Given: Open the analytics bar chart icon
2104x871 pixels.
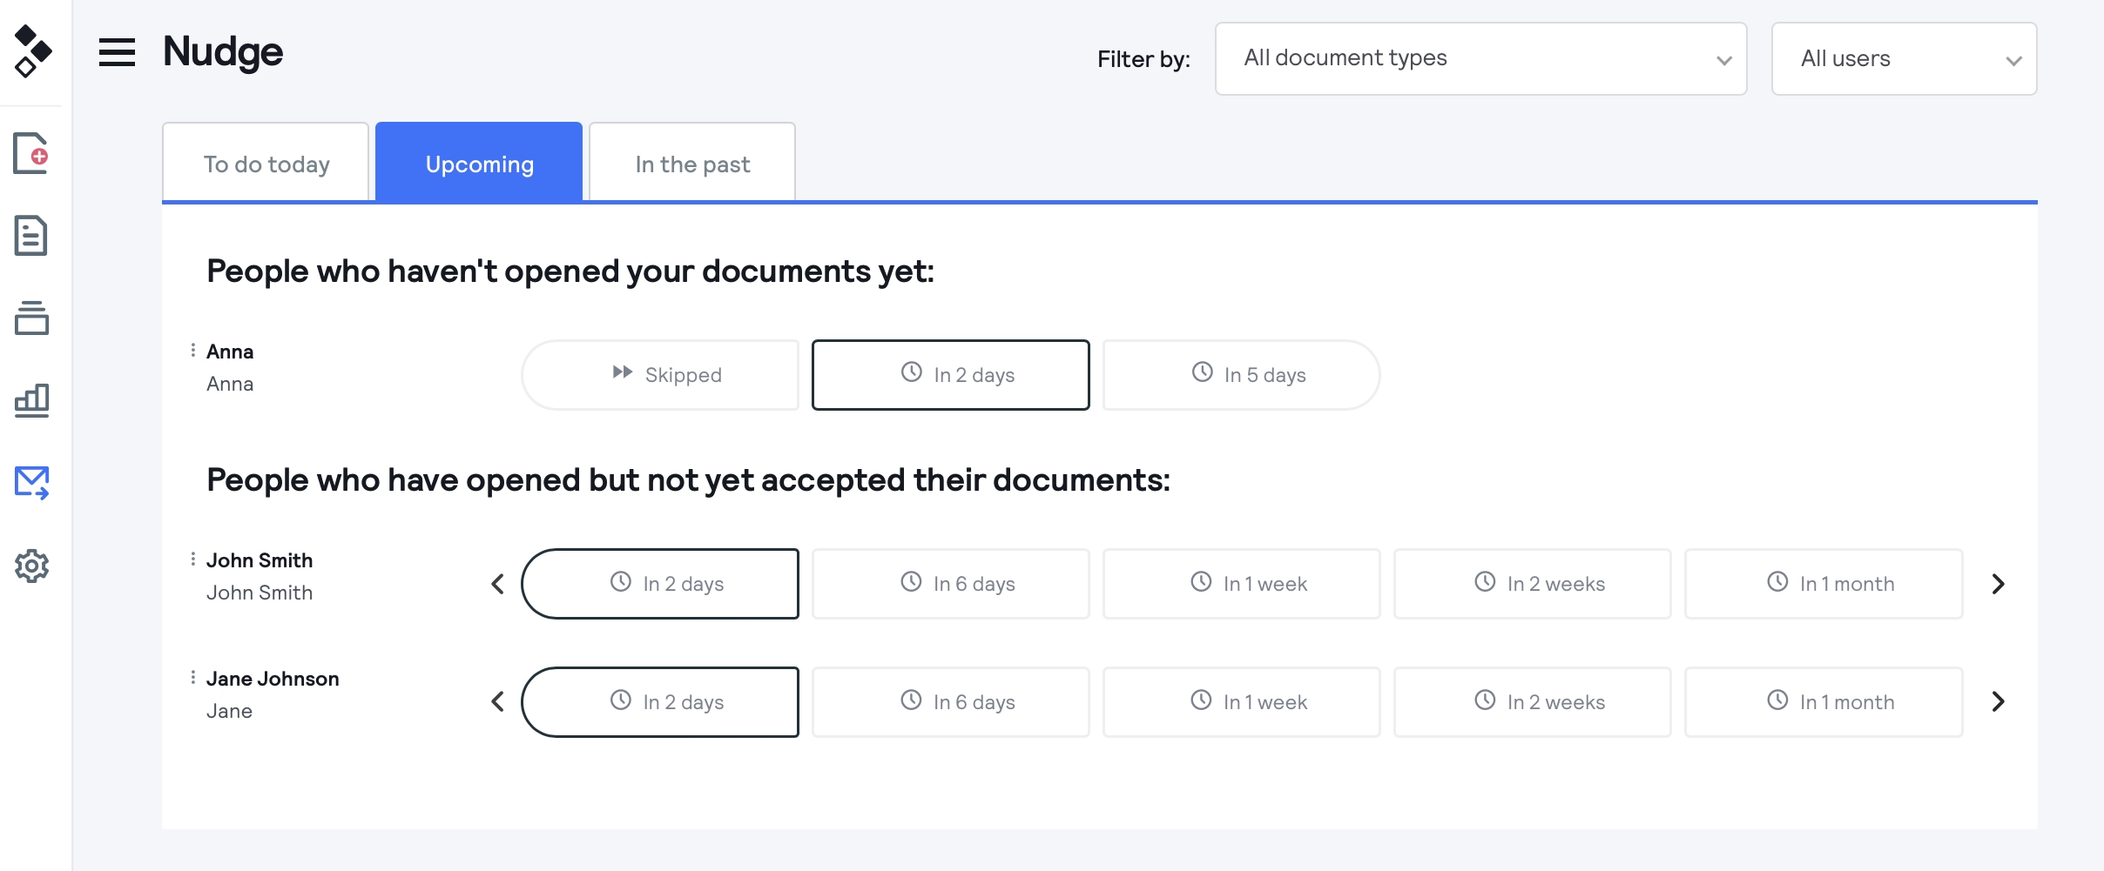Looking at the screenshot, I should (32, 399).
